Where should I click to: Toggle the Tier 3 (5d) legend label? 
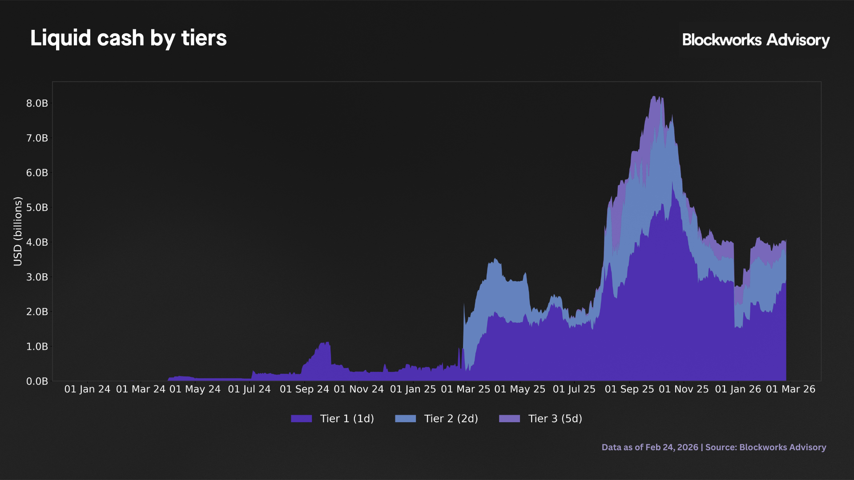point(555,418)
